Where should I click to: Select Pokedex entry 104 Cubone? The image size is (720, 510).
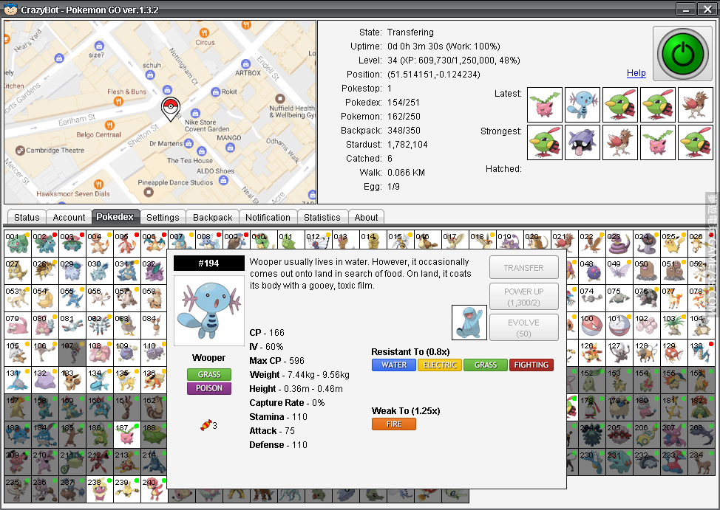701,325
